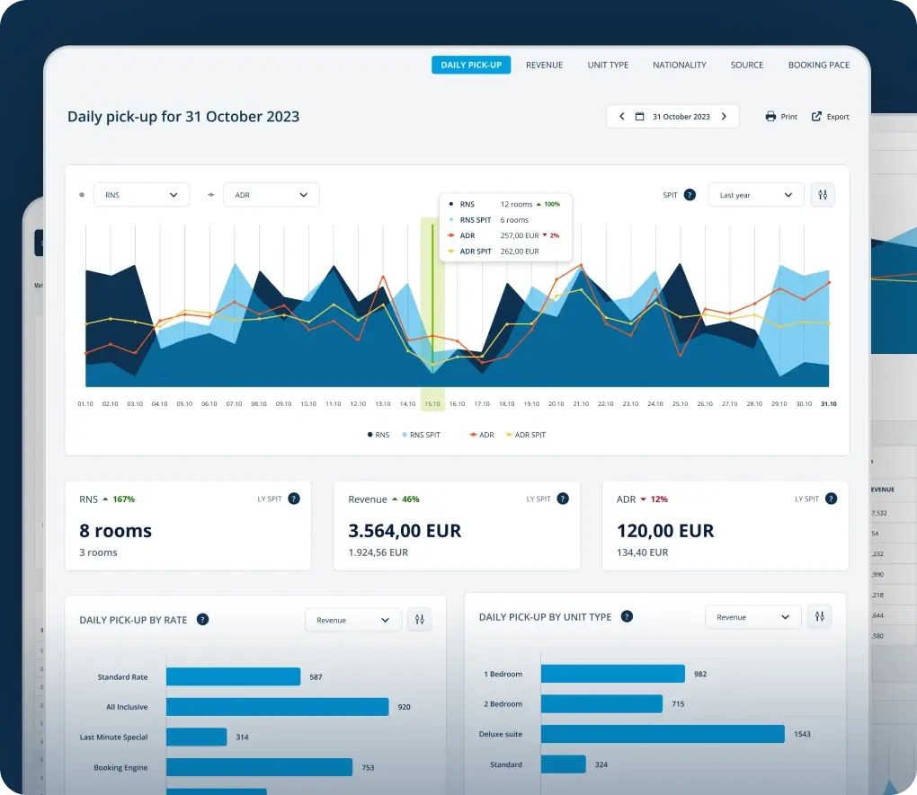
Task: Open main chart filter settings icon
Action: click(823, 195)
